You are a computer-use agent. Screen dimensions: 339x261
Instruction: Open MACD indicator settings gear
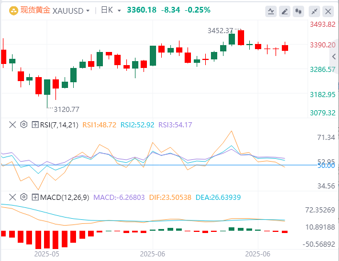click(24, 197)
